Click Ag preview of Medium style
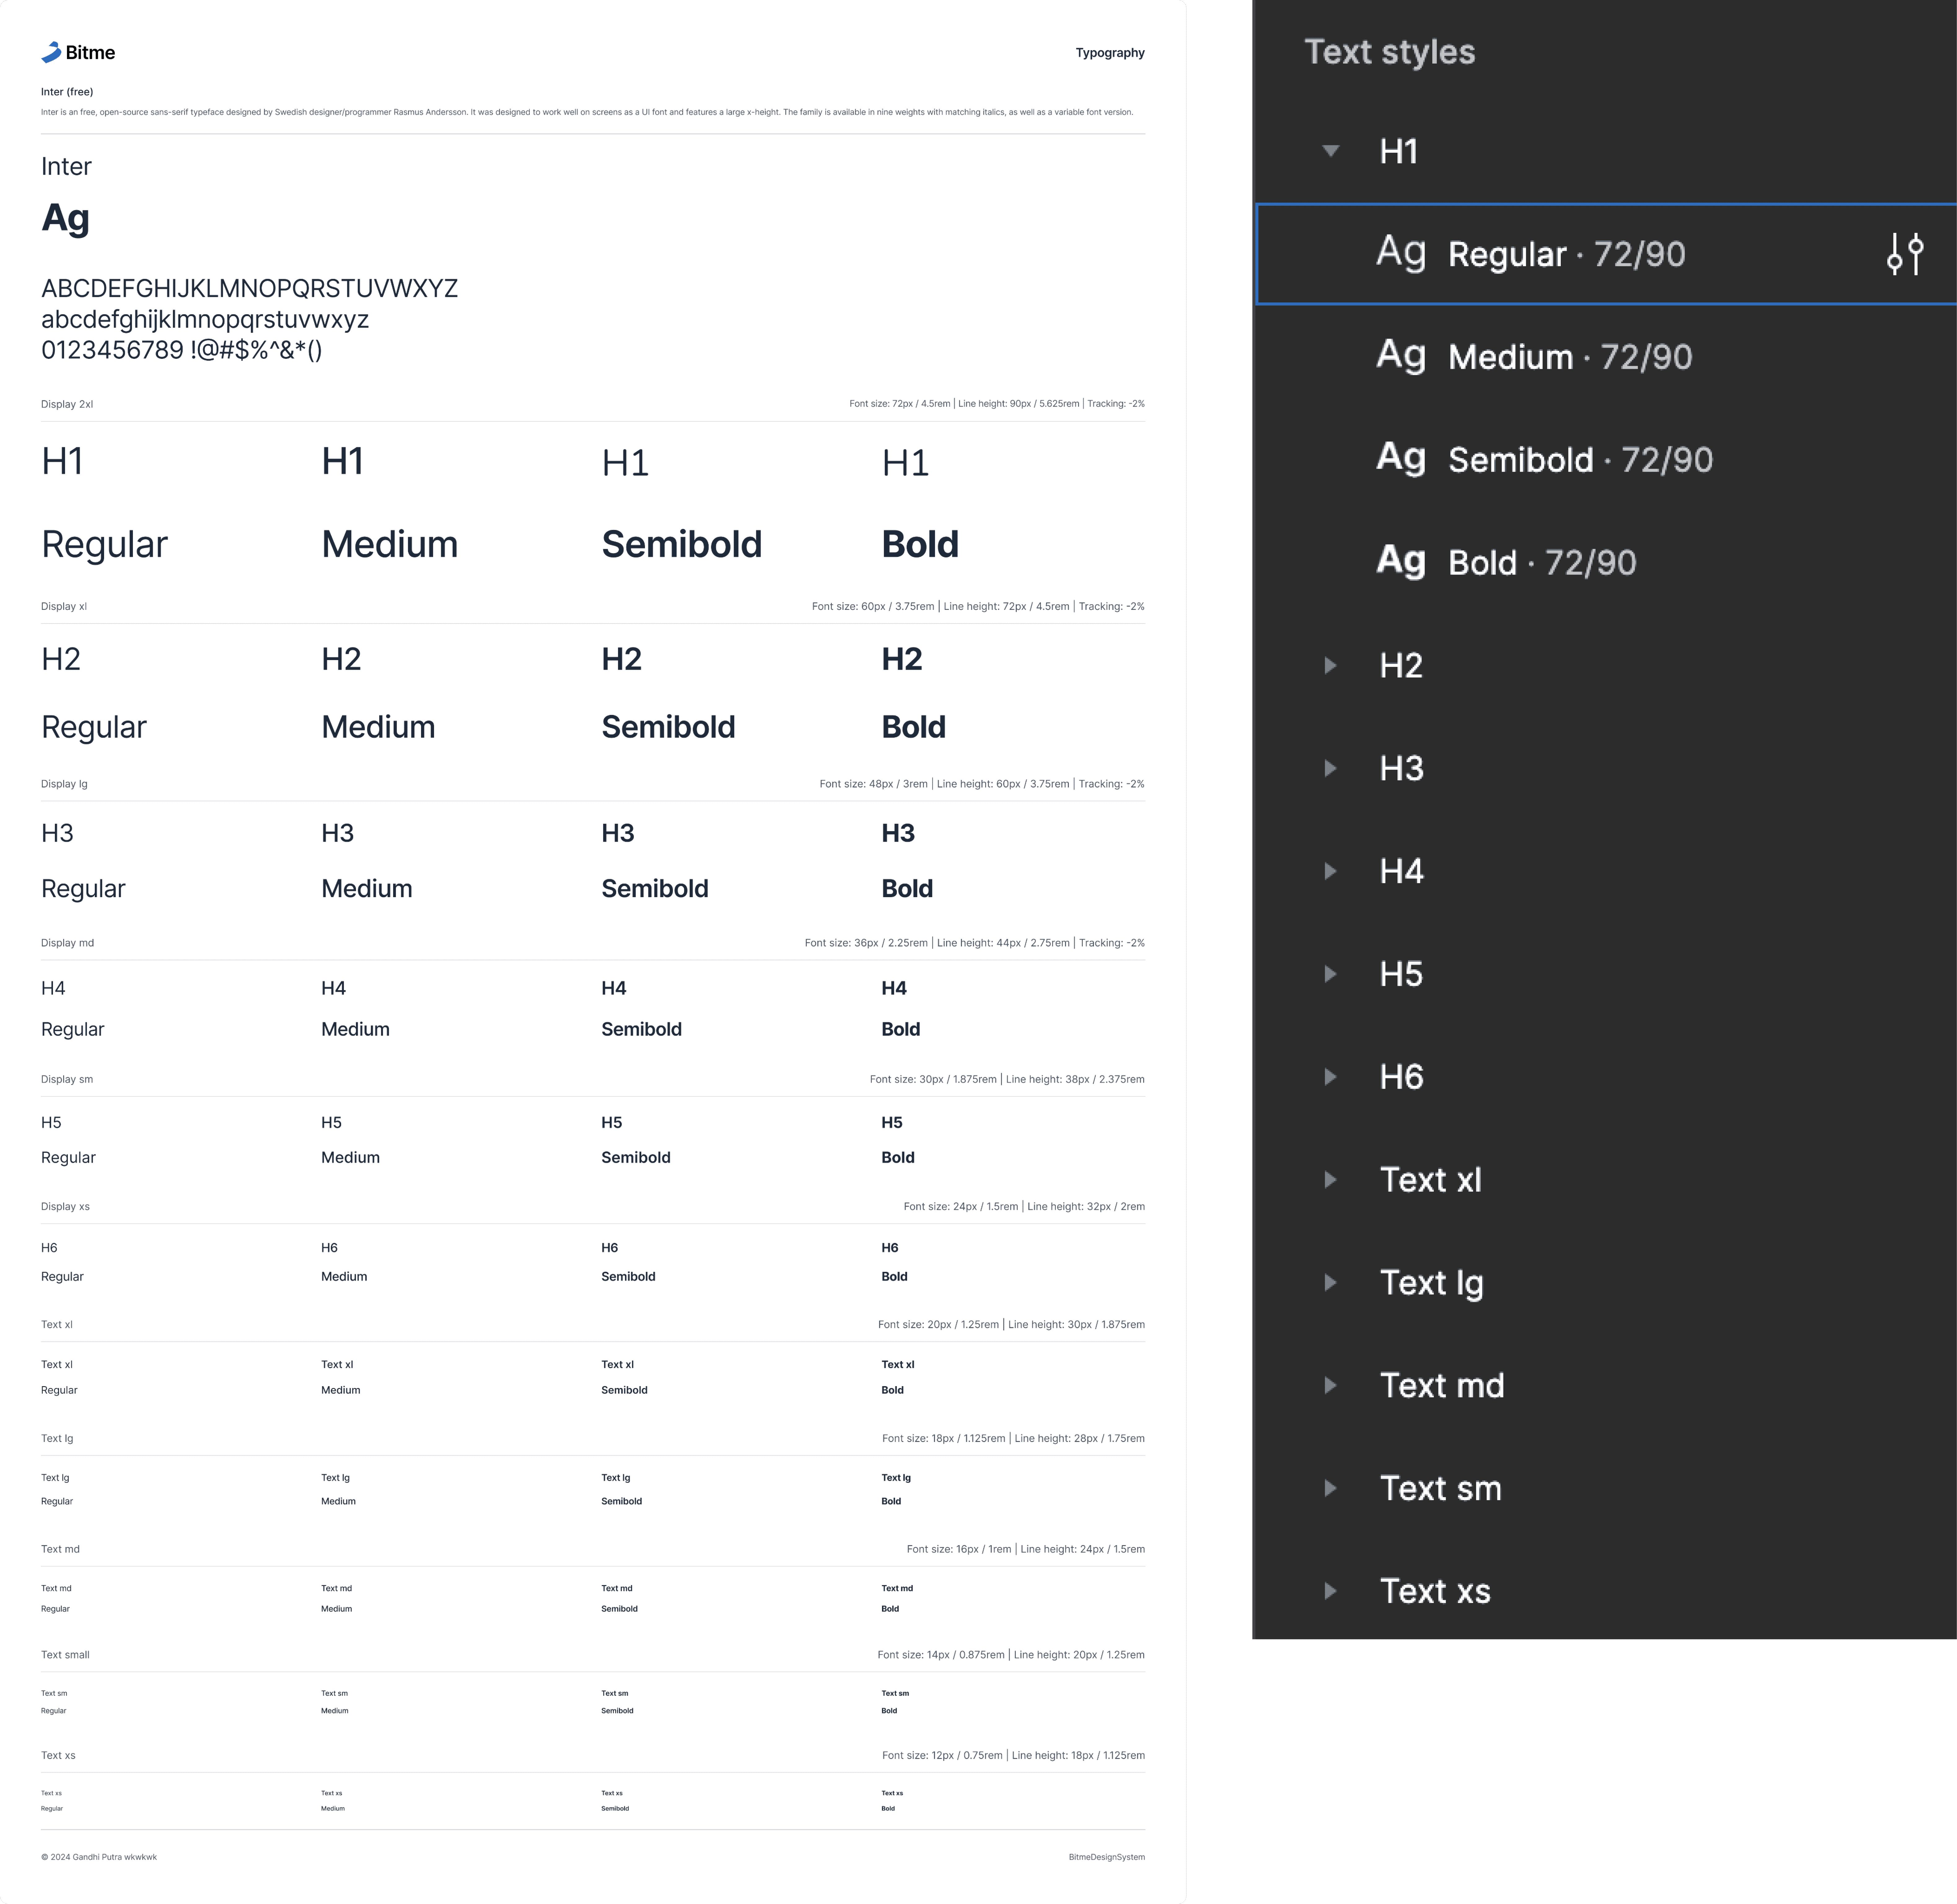 (1400, 355)
